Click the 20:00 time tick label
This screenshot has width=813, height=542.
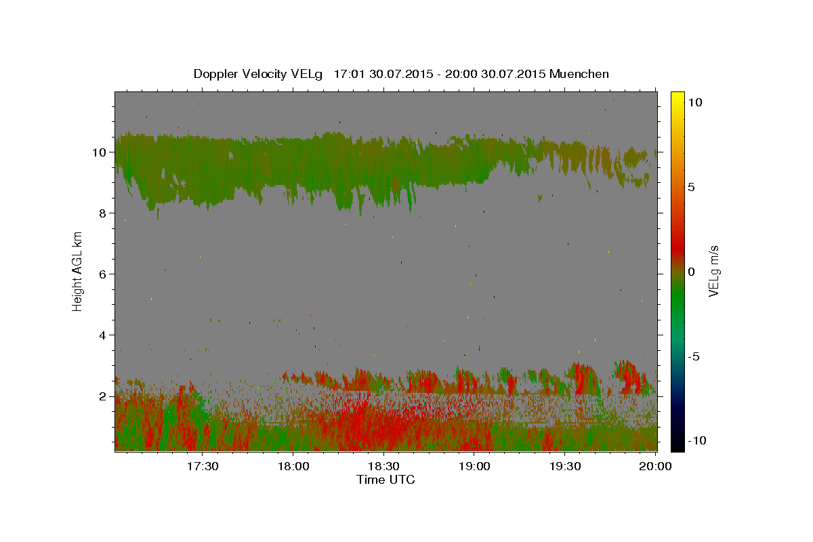[x=656, y=466]
